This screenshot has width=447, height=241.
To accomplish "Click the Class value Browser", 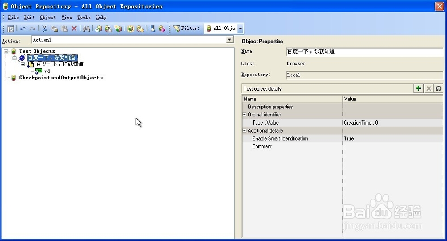I will (x=296, y=64).
